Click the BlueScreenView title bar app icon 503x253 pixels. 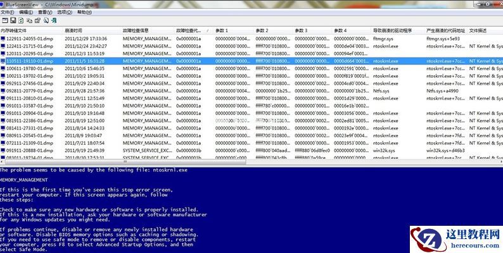click(x=3, y=4)
